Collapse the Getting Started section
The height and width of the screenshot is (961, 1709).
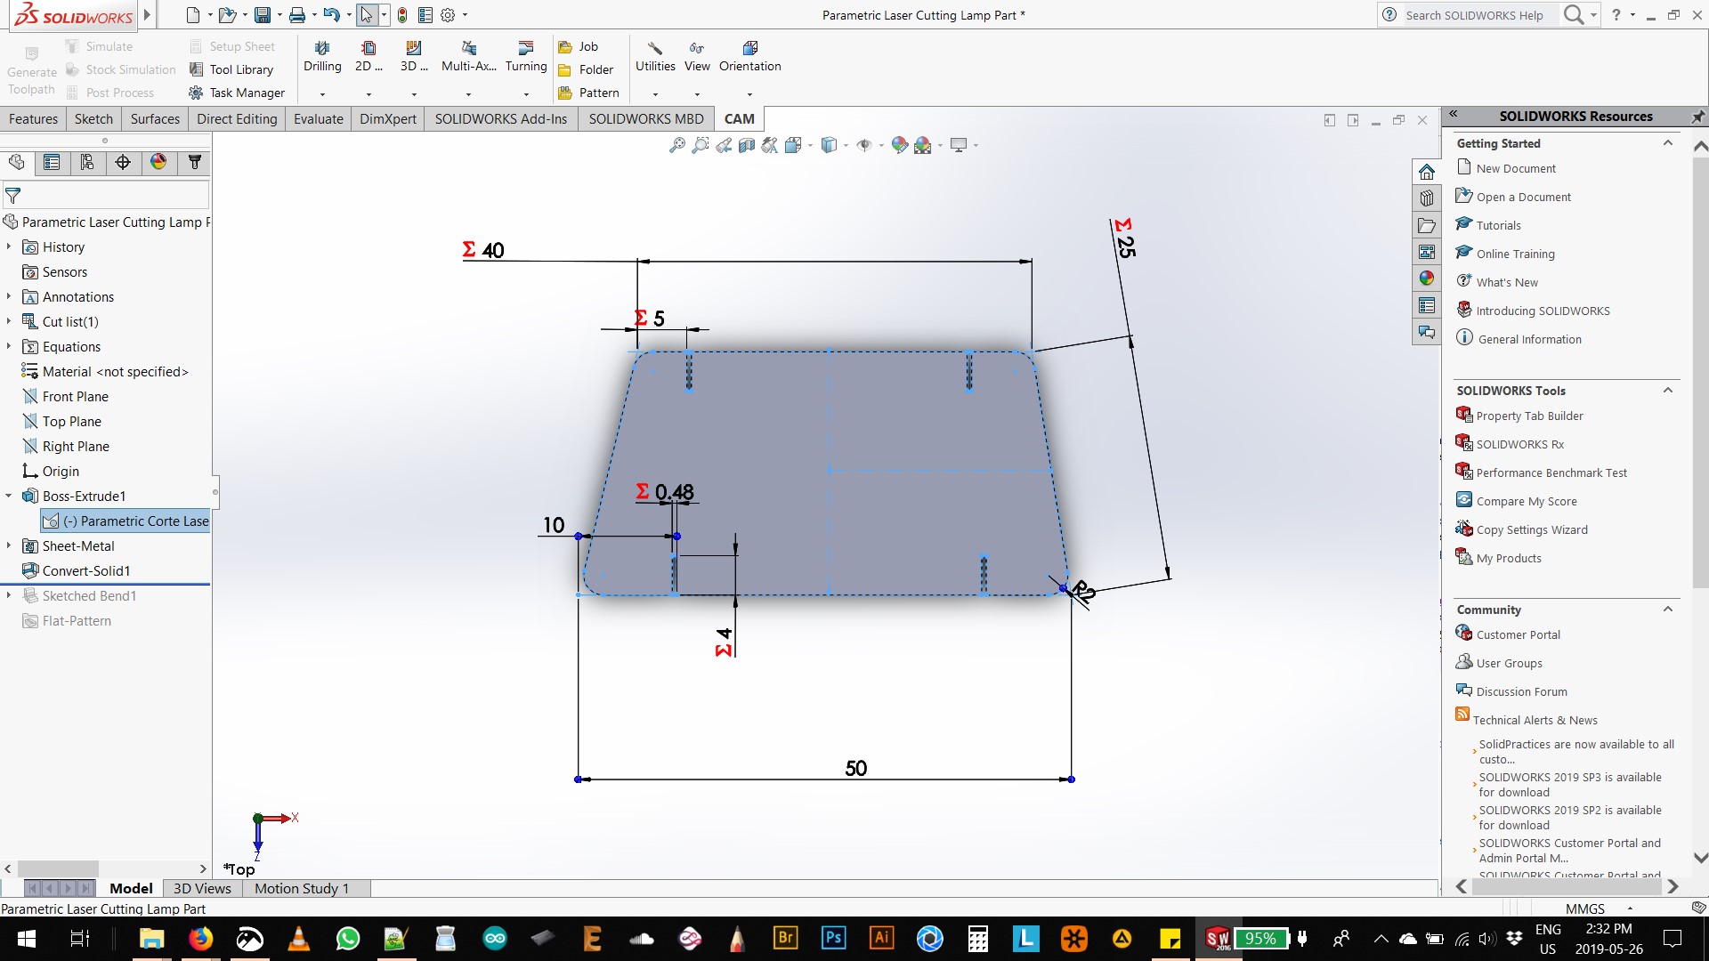(1668, 143)
